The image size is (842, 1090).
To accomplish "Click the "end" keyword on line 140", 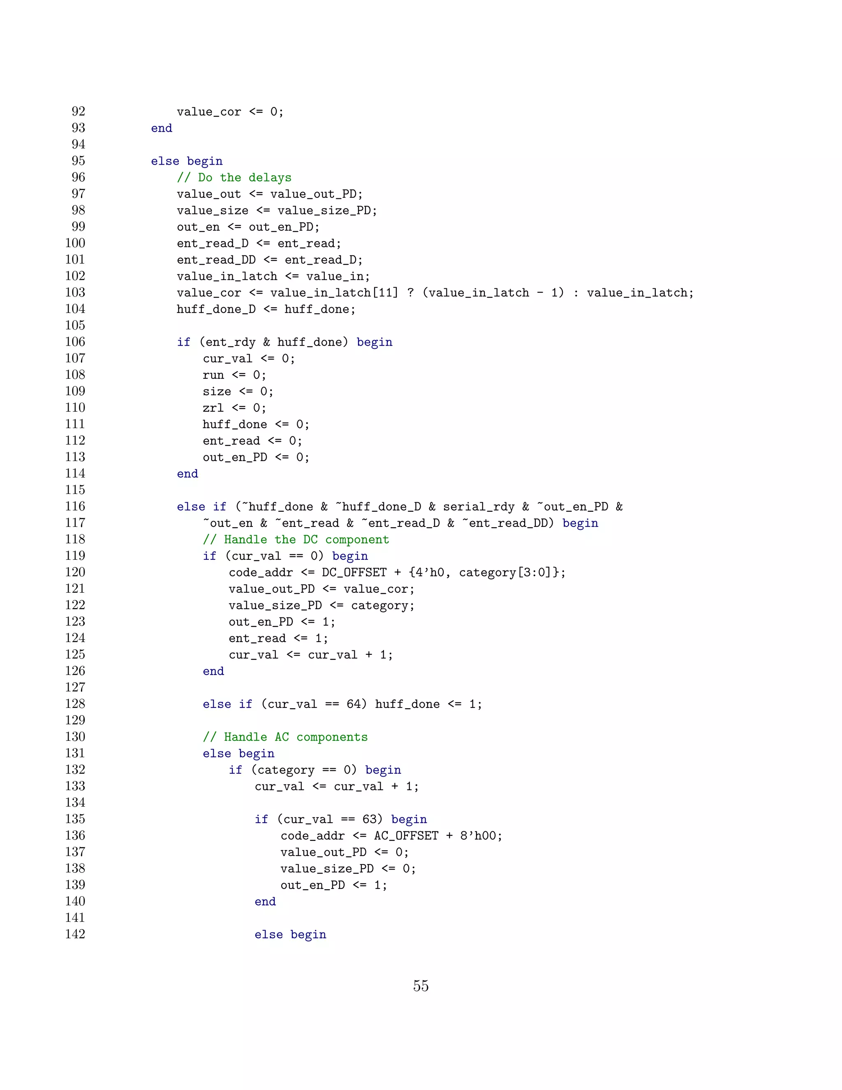I will [x=265, y=902].
